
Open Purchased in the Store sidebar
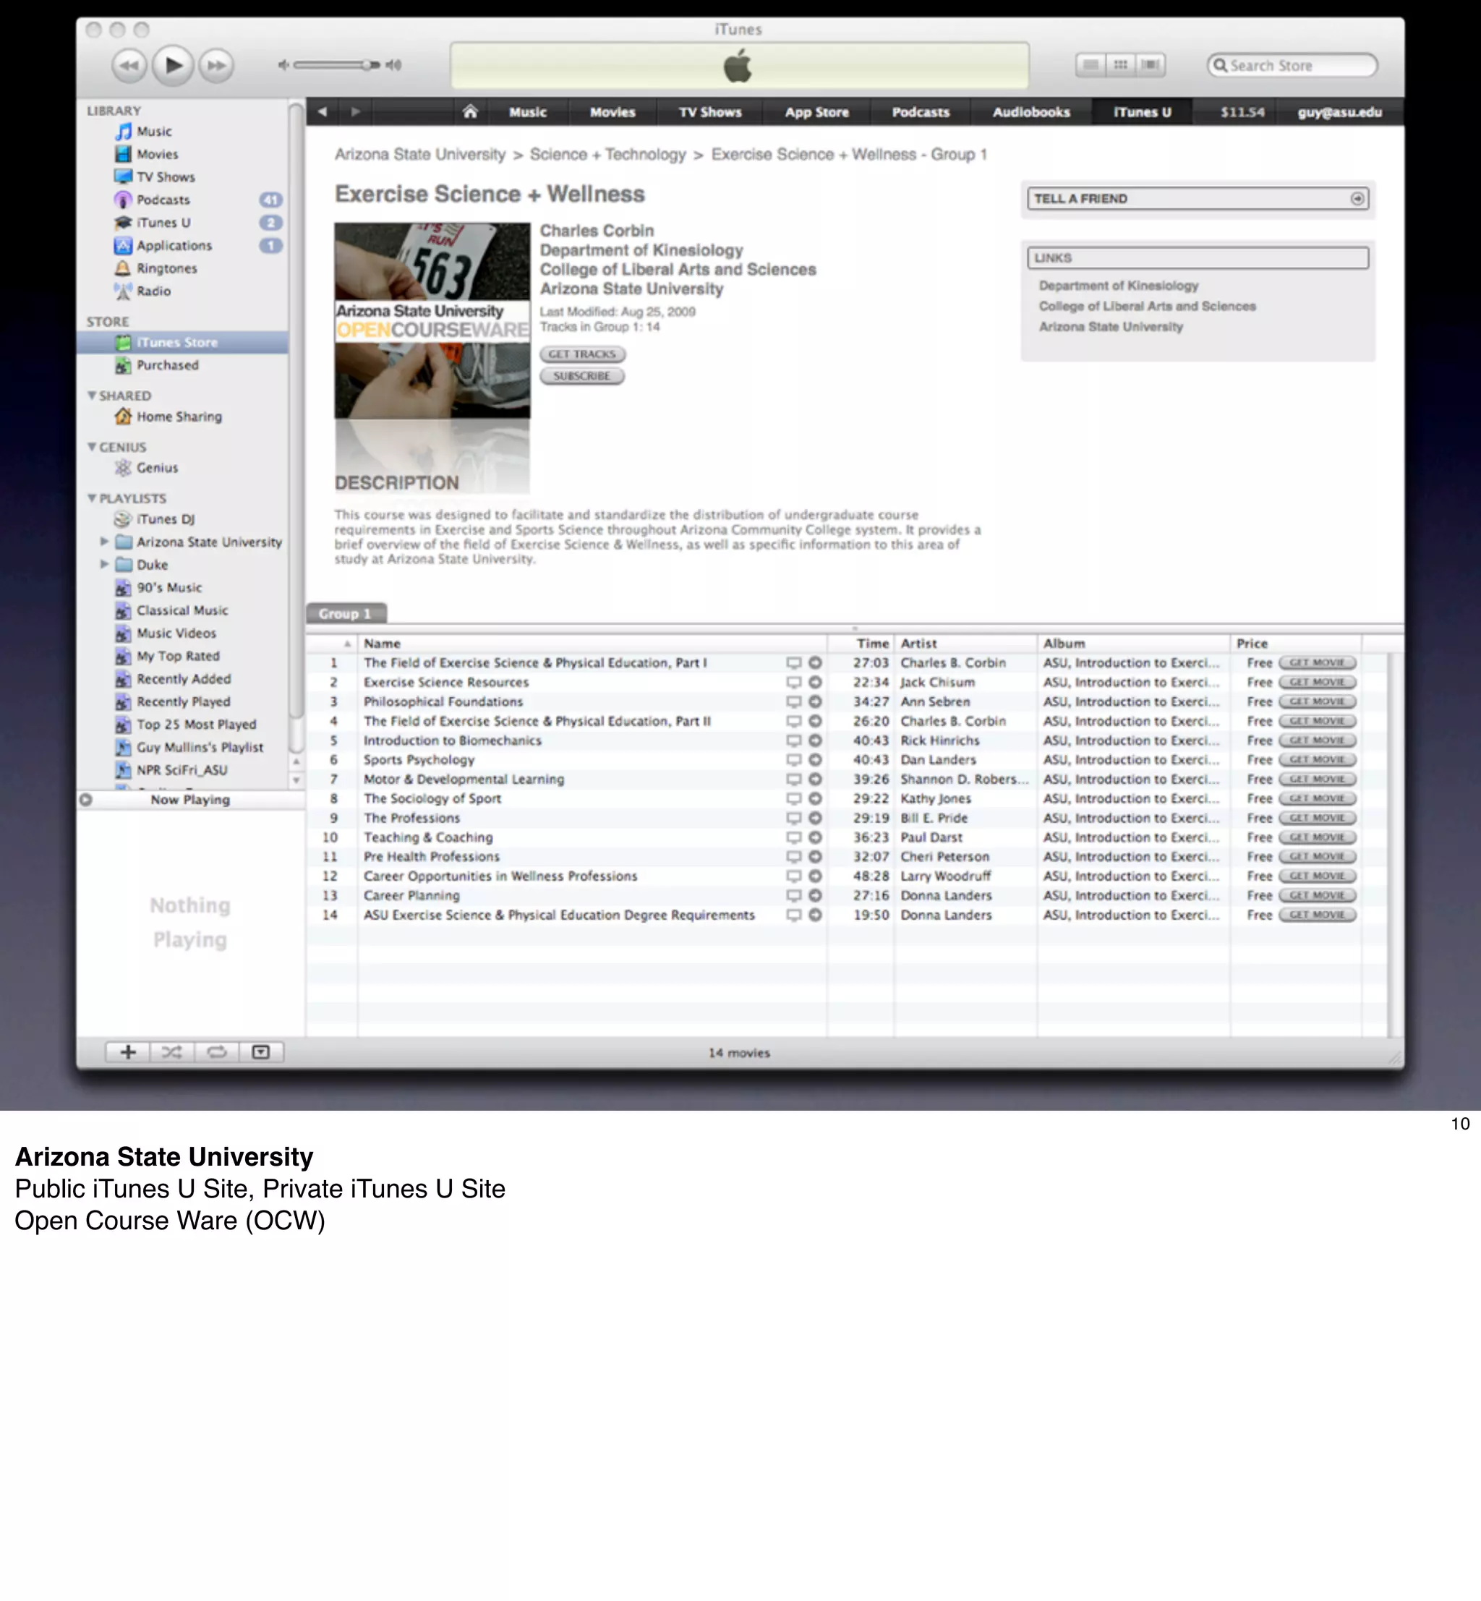167,365
